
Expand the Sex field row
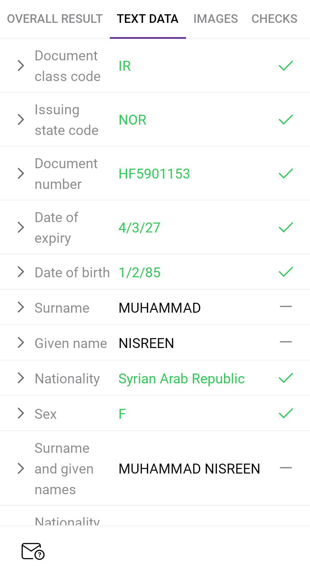click(x=21, y=414)
